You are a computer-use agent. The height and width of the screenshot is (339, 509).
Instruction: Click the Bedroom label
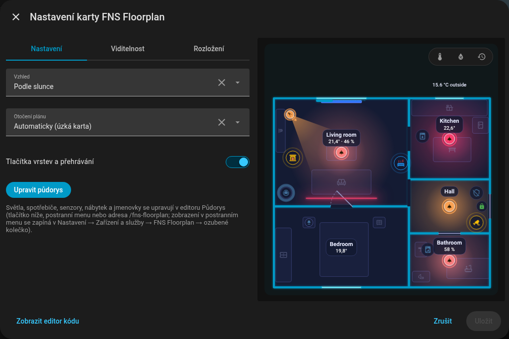point(341,247)
